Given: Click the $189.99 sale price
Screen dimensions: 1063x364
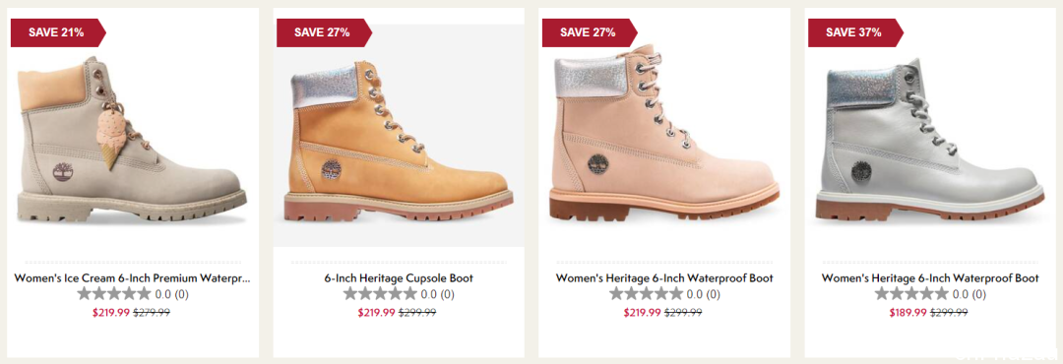Looking at the screenshot, I should [x=907, y=313].
